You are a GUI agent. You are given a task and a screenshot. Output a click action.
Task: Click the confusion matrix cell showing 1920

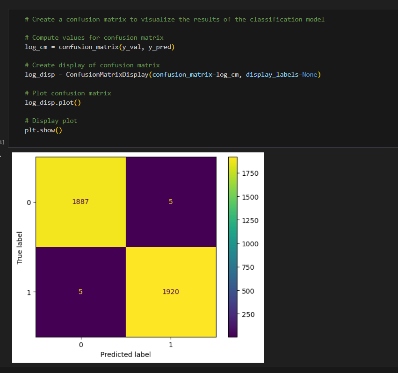pyautogui.click(x=171, y=291)
